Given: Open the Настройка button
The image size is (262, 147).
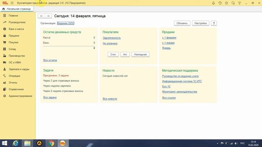Looking at the screenshot, I should (x=201, y=23).
